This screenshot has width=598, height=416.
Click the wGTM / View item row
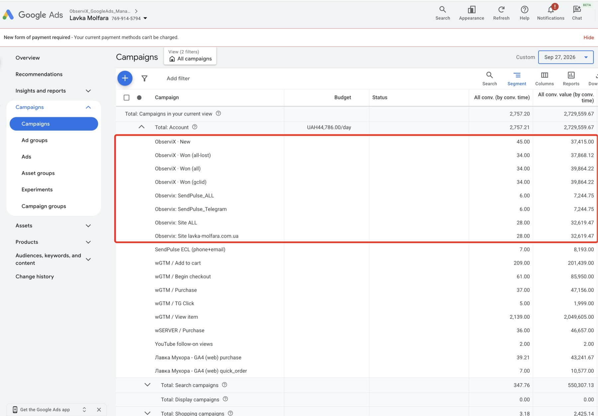click(356, 317)
